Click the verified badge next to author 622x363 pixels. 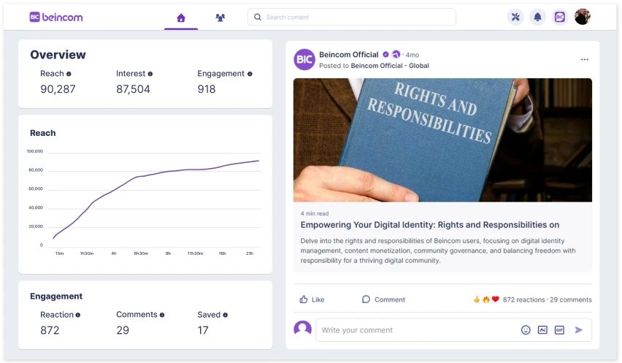[385, 54]
